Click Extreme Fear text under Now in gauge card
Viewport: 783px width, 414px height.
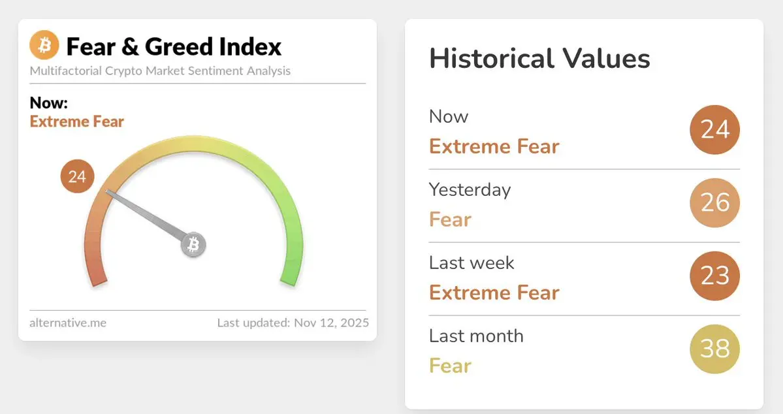77,121
